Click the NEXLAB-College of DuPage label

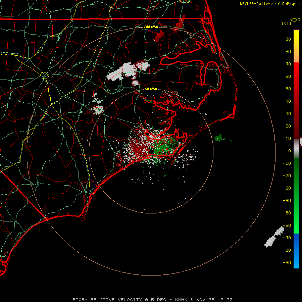point(270,4)
